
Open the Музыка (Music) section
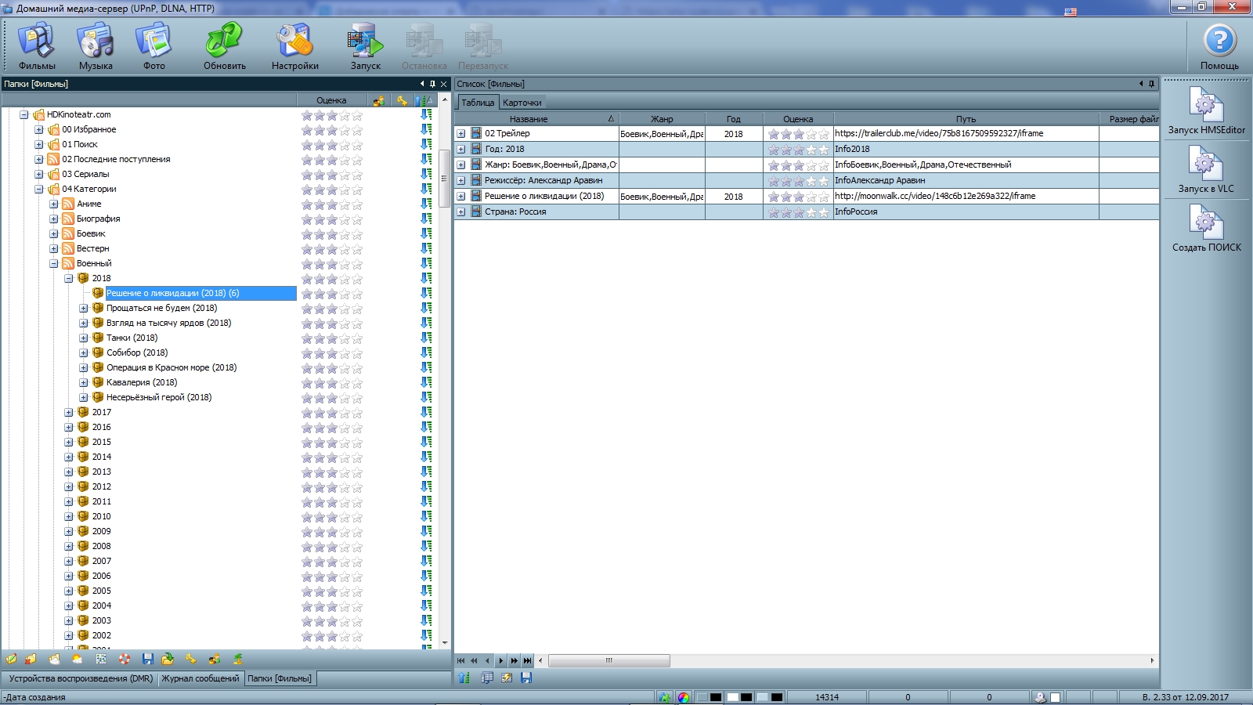coord(96,45)
